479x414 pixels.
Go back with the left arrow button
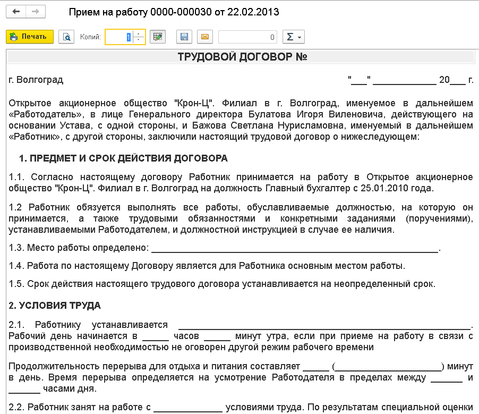tap(16, 12)
